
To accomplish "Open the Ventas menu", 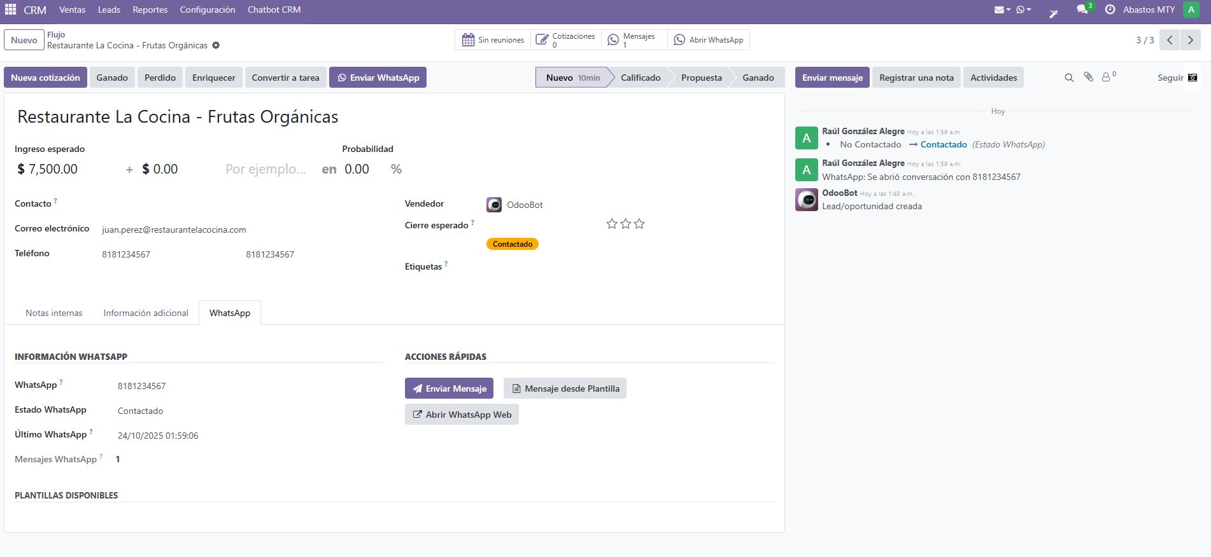I will pos(72,10).
